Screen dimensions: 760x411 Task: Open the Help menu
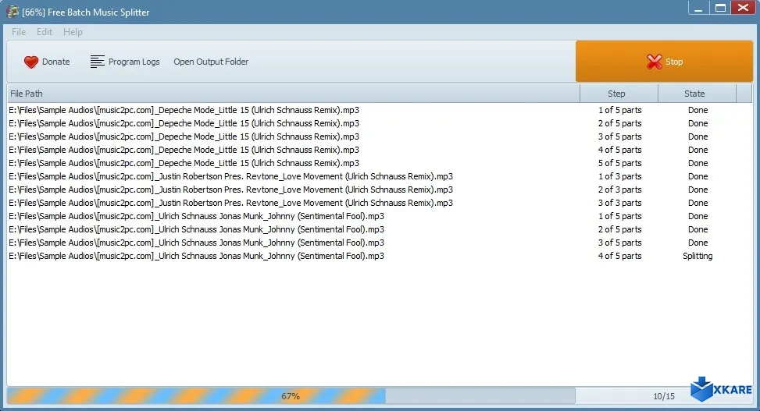[73, 32]
